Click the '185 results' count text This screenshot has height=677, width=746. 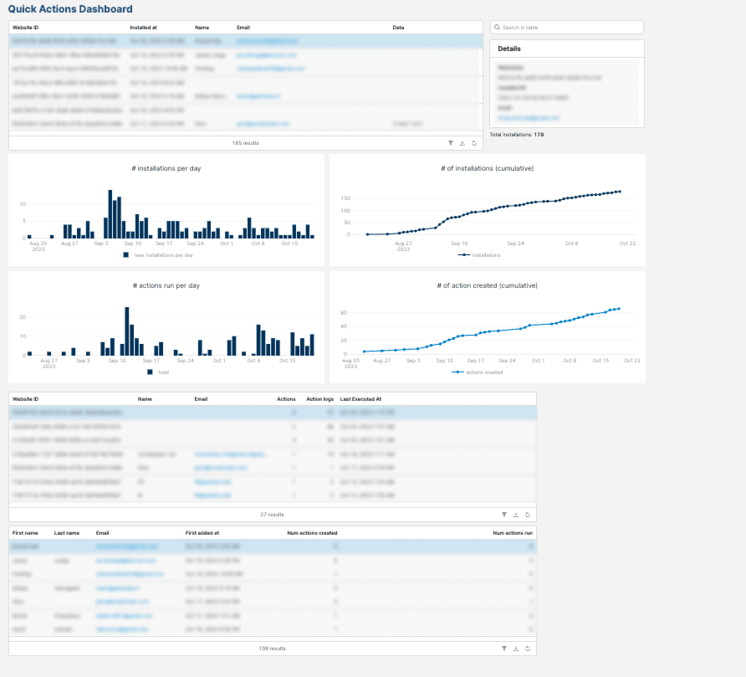245,143
